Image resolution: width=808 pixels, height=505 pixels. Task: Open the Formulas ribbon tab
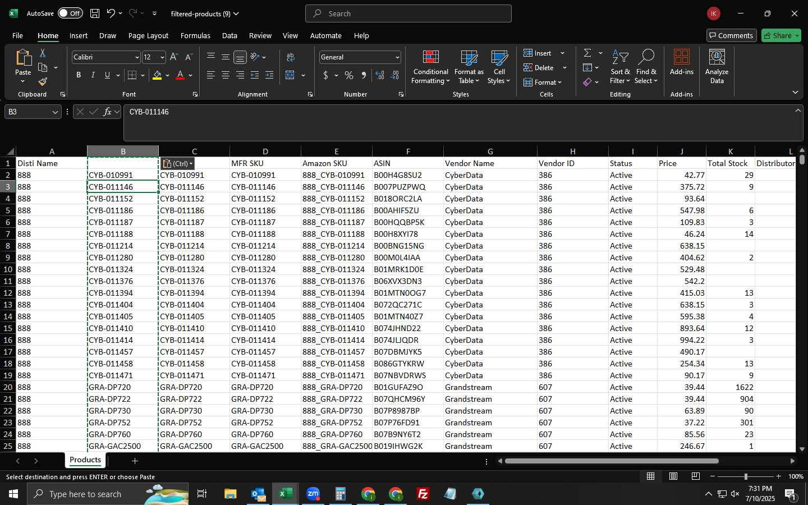click(x=195, y=35)
